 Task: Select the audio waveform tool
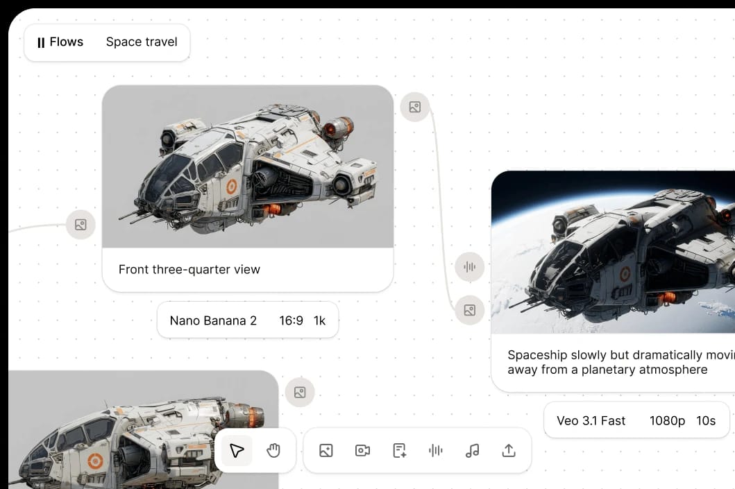click(435, 450)
